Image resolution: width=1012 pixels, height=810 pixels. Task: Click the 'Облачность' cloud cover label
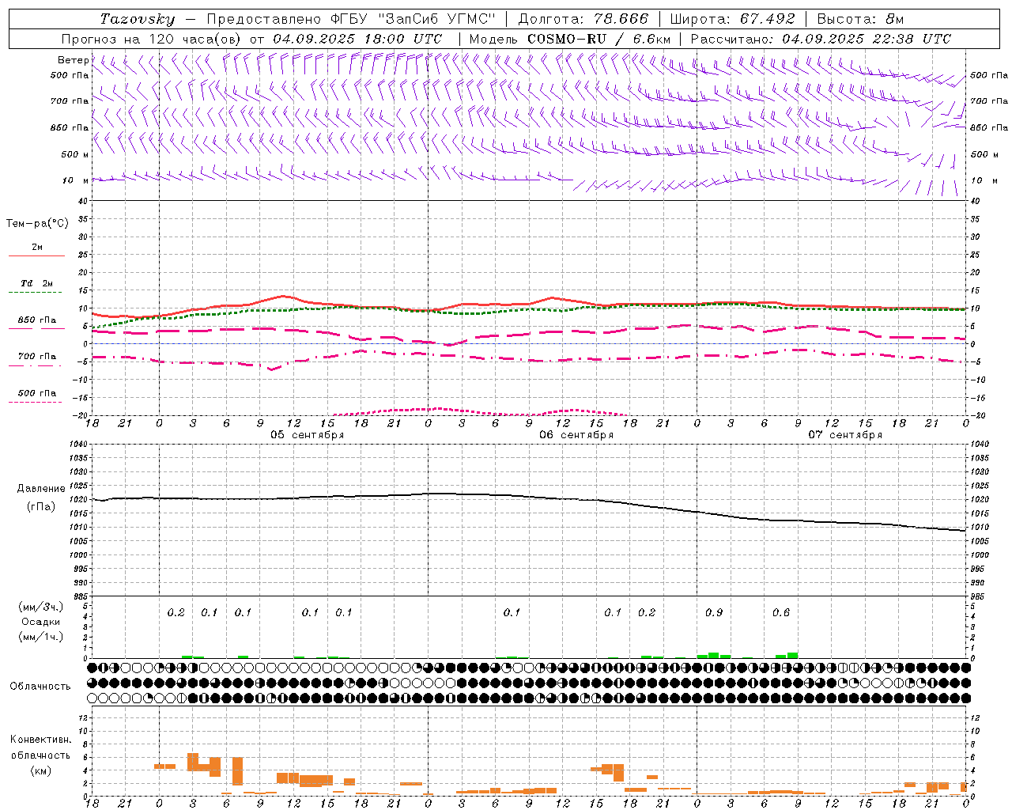(40, 686)
